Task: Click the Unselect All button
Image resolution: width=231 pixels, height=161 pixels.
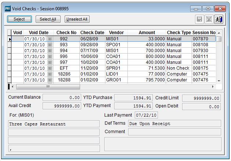Action: coord(77,19)
